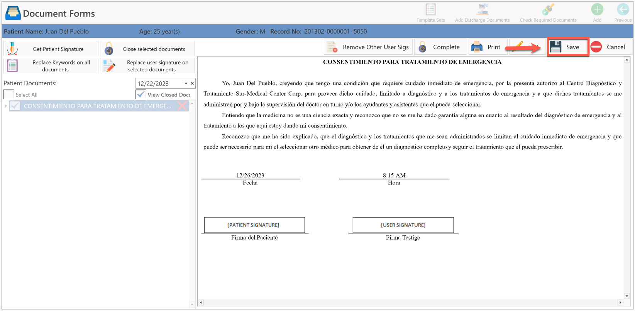The image size is (635, 311).
Task: Save the document form
Action: coord(568,47)
